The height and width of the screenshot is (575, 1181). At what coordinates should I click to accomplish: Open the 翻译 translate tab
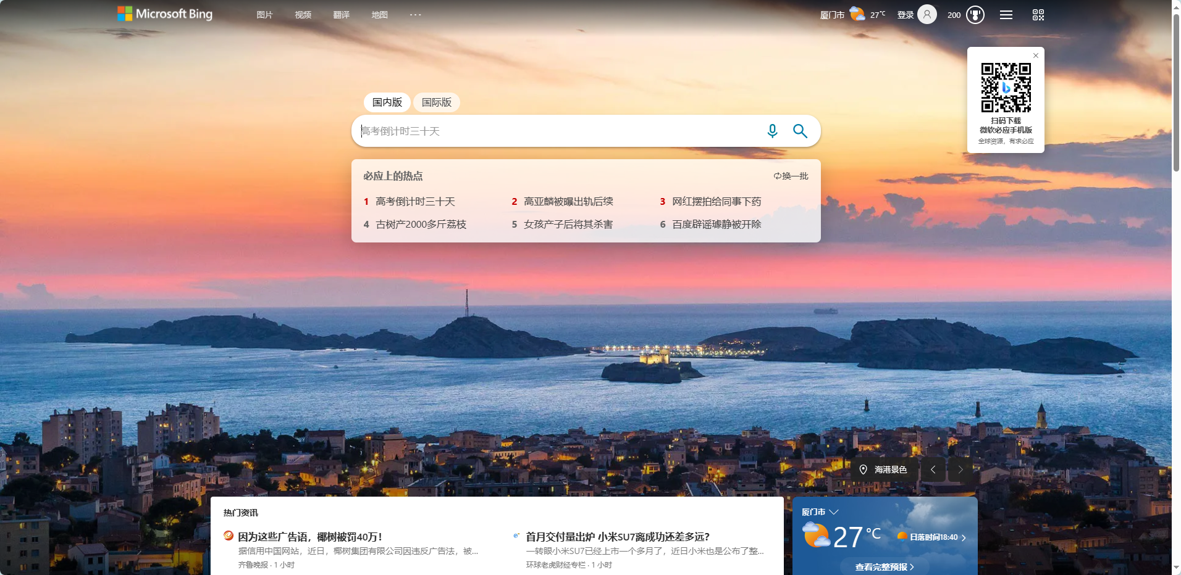click(x=341, y=15)
